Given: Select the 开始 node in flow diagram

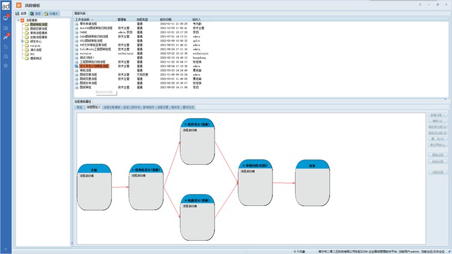Looking at the screenshot, I should [x=95, y=186].
